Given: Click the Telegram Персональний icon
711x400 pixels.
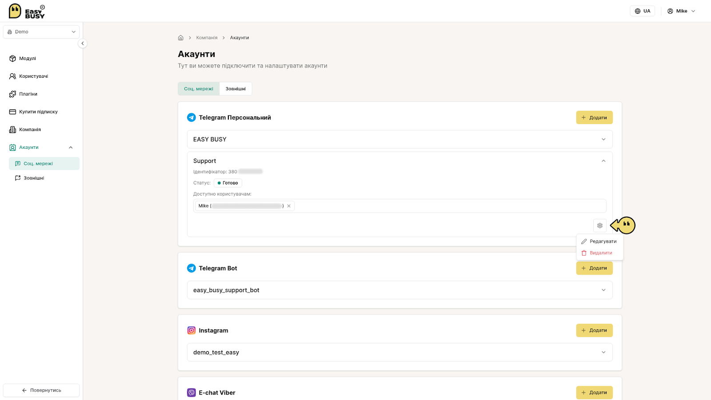Looking at the screenshot, I should (x=192, y=117).
